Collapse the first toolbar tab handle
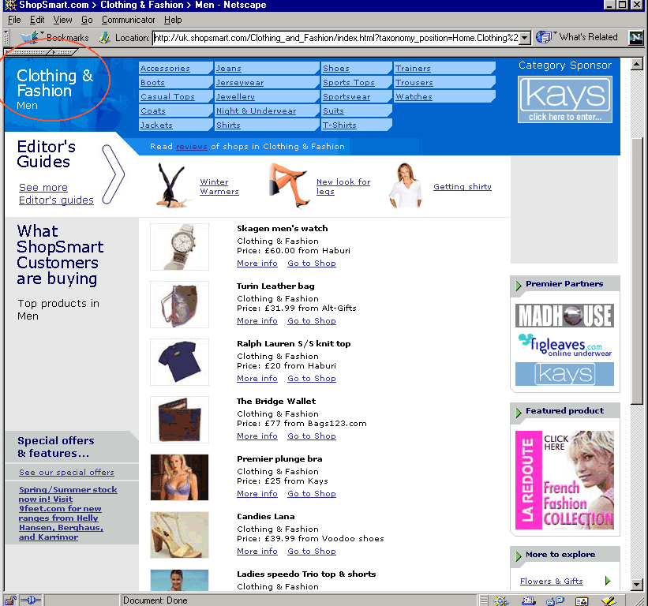The height and width of the screenshot is (606, 648). tap(28, 52)
